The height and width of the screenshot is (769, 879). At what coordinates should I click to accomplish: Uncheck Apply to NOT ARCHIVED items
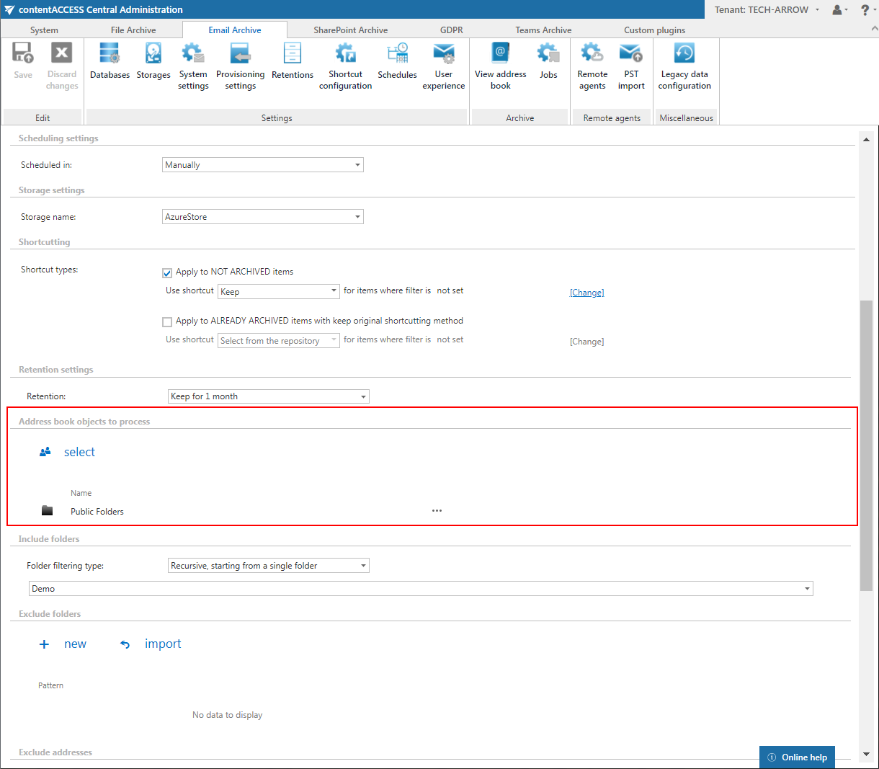pos(167,272)
